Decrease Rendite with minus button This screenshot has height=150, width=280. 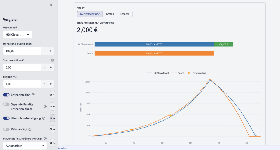click(45, 84)
